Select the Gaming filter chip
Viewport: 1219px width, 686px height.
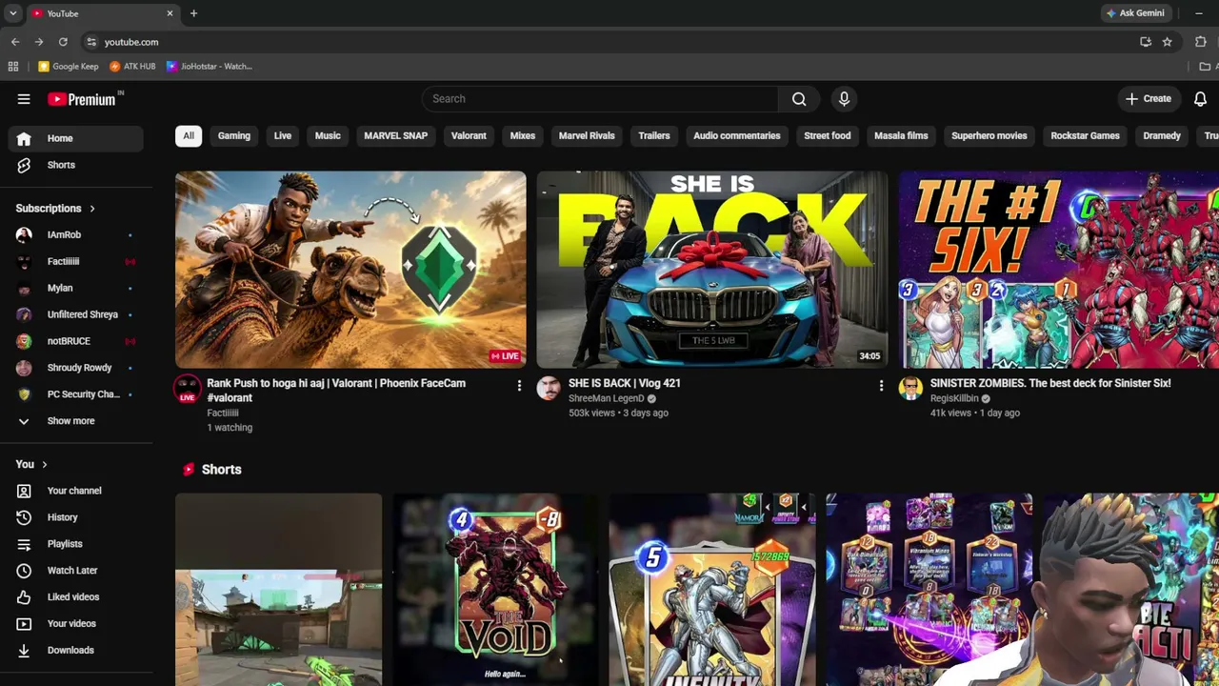(234, 136)
